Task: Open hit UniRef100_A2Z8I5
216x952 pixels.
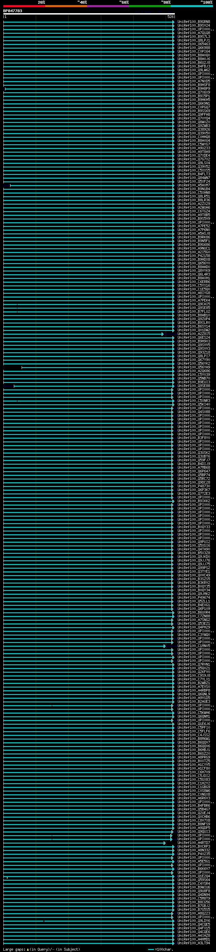Action: coord(194,334)
